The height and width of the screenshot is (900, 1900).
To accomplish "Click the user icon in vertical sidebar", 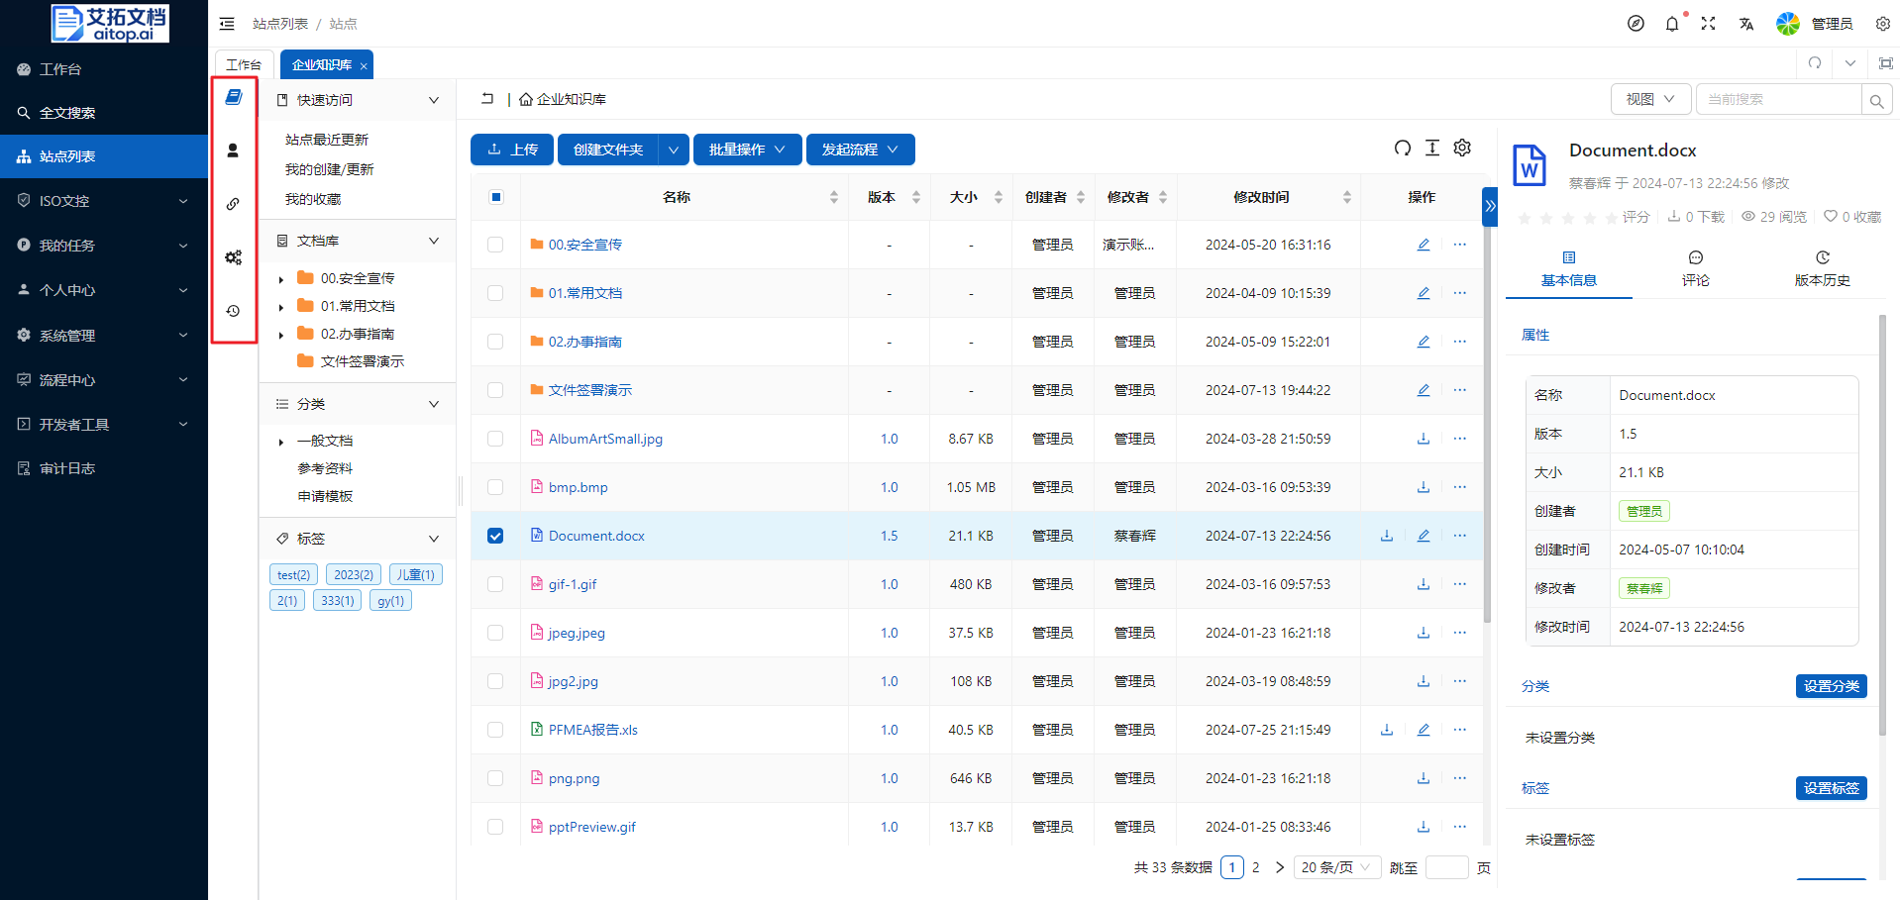I will [234, 150].
